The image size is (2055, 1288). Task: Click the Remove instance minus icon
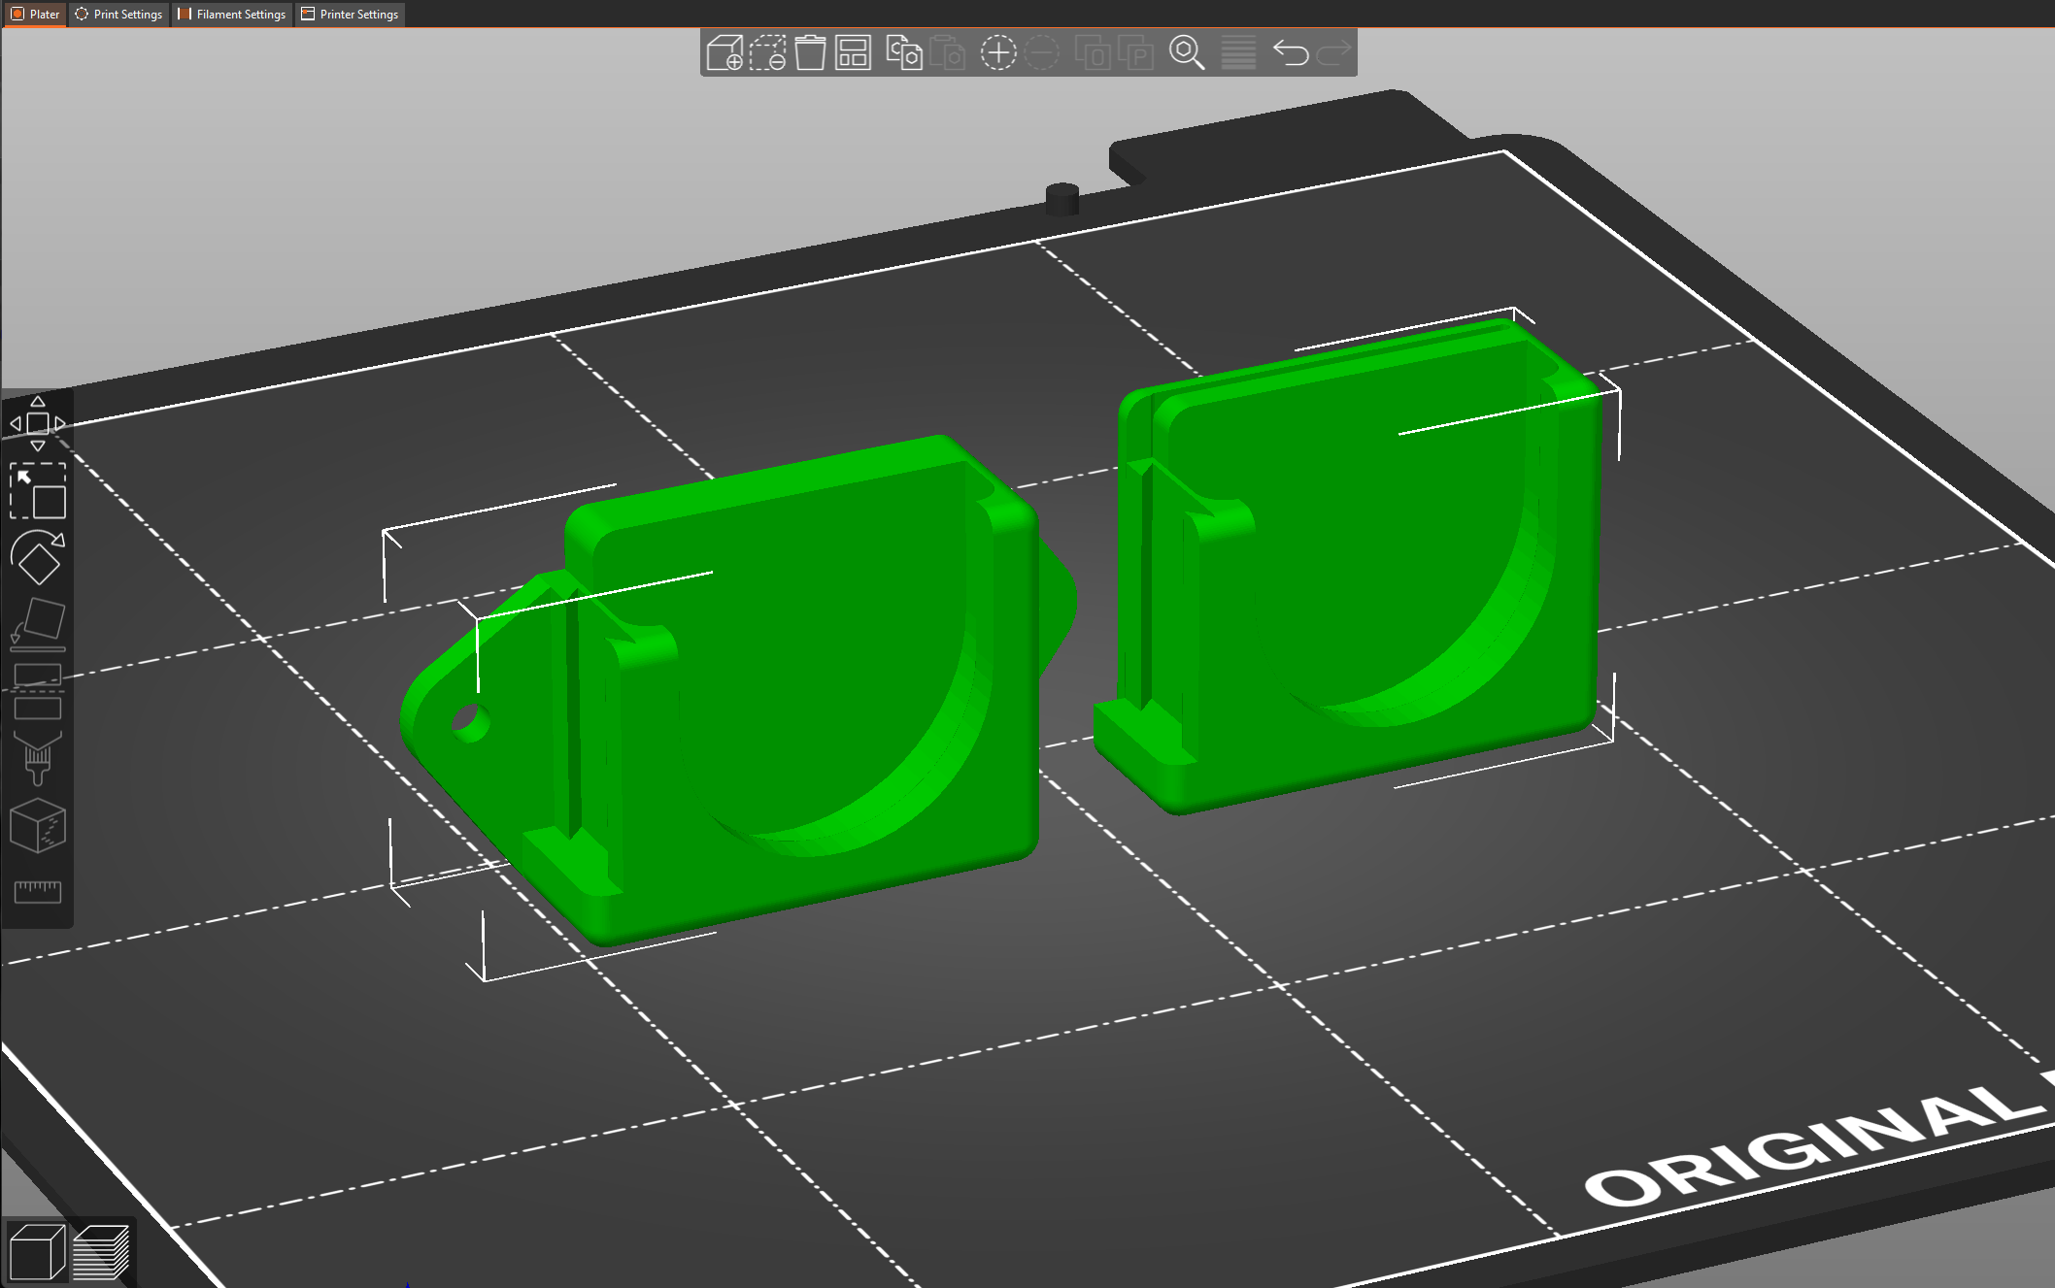(x=1042, y=52)
